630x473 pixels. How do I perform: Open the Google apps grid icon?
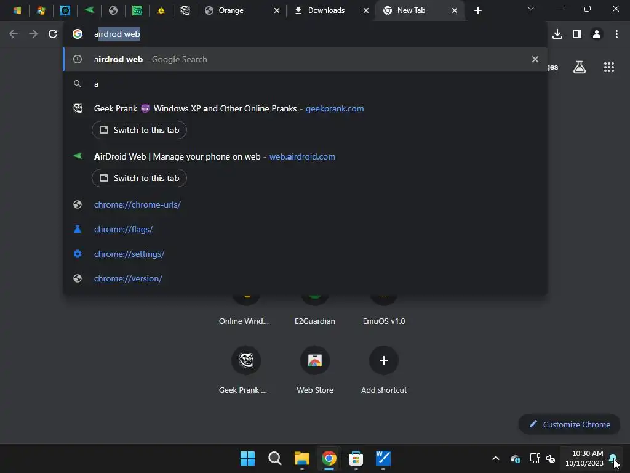click(609, 67)
